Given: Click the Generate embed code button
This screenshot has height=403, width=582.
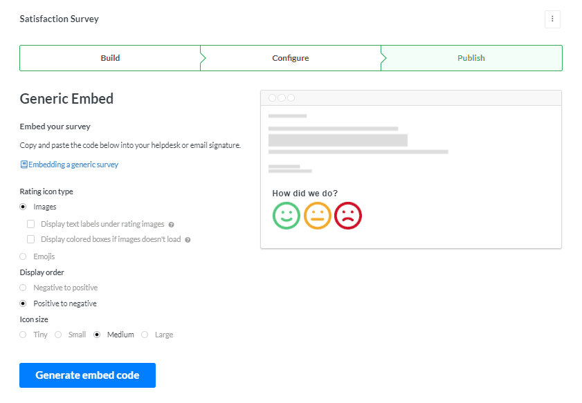Looking at the screenshot, I should pos(87,375).
